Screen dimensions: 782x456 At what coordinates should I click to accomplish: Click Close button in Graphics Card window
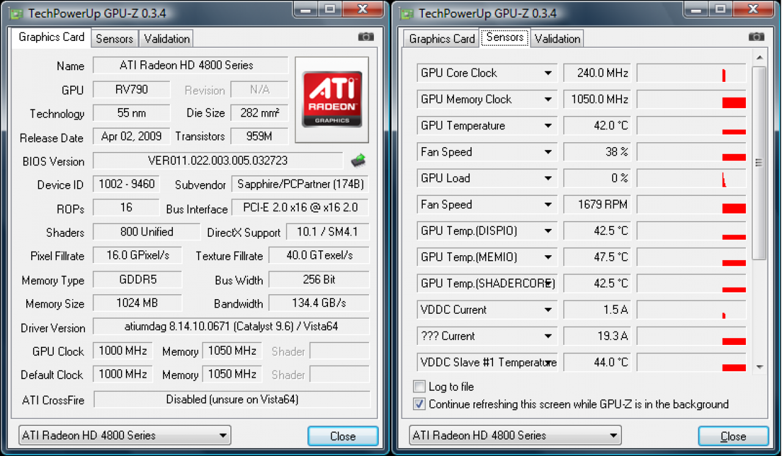pos(343,436)
